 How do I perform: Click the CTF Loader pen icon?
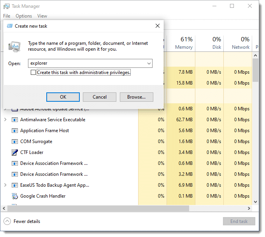click(15, 153)
